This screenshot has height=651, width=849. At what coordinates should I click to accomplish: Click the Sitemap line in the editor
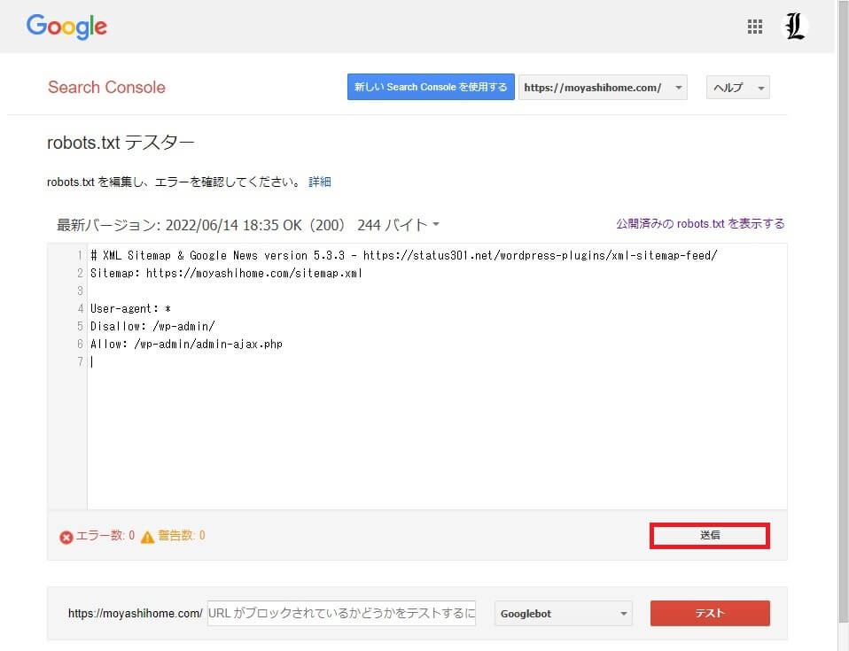(x=226, y=274)
